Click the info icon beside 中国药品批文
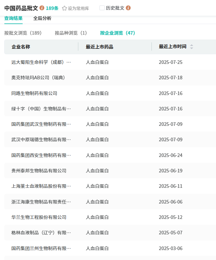Viewport: 216px width, 260px height. (42, 8)
